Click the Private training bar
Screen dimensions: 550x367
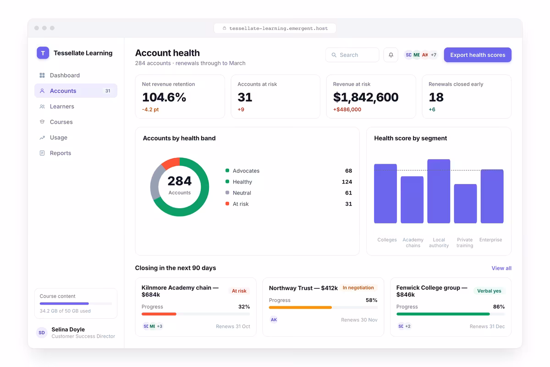point(465,204)
